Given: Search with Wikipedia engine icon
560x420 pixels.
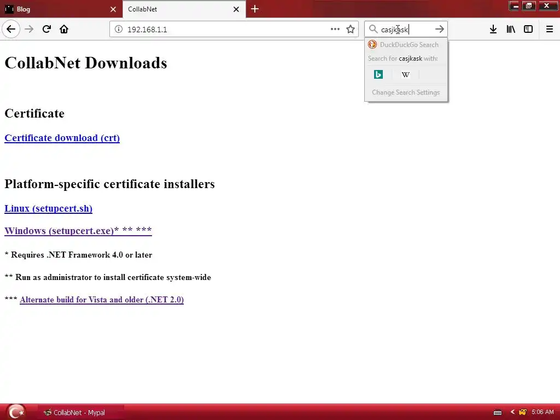Looking at the screenshot, I should pyautogui.click(x=405, y=74).
